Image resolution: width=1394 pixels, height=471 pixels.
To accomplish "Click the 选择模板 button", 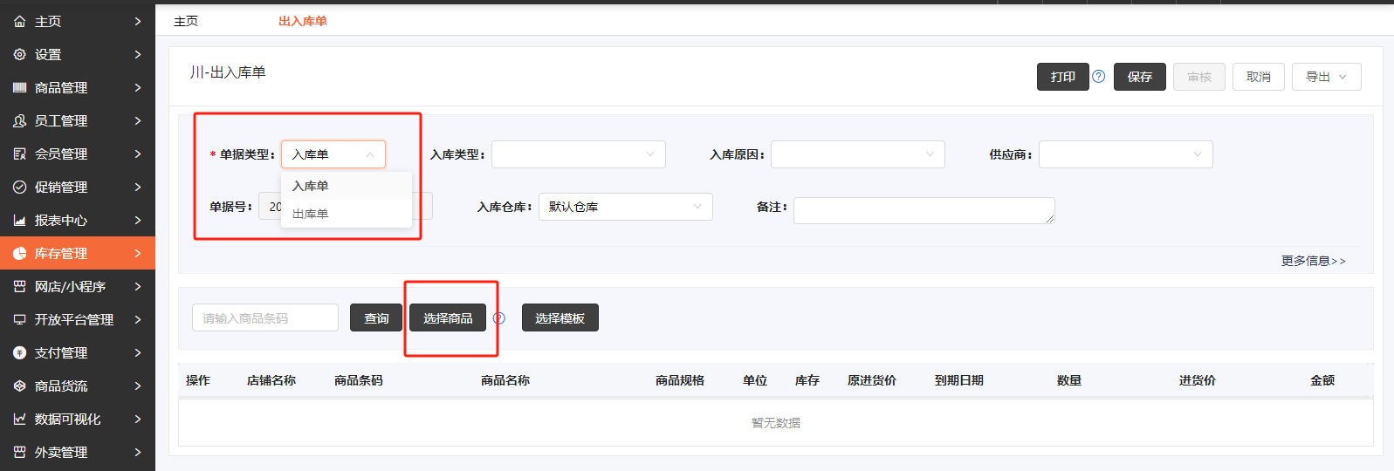I will 560,318.
